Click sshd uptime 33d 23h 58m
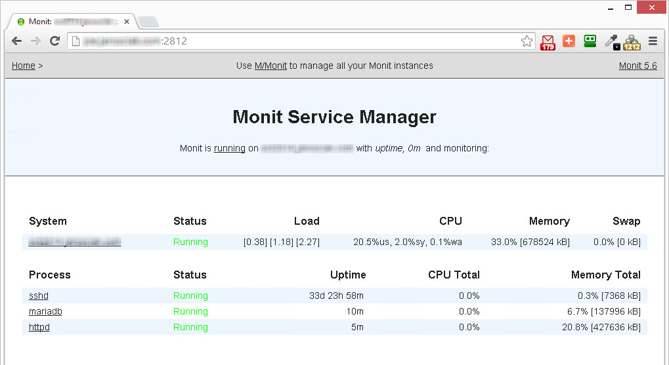The height and width of the screenshot is (365, 669). point(336,296)
